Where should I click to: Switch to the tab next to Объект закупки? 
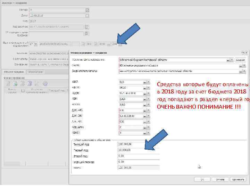click(35, 72)
